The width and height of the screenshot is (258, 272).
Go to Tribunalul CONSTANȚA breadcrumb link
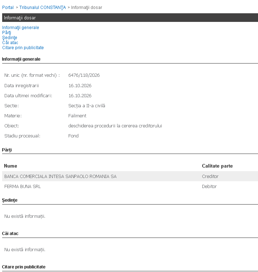click(x=42, y=8)
